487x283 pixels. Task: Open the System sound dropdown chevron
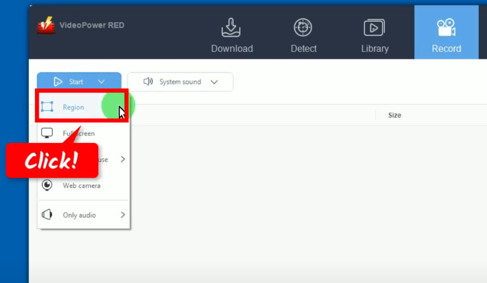coord(214,82)
